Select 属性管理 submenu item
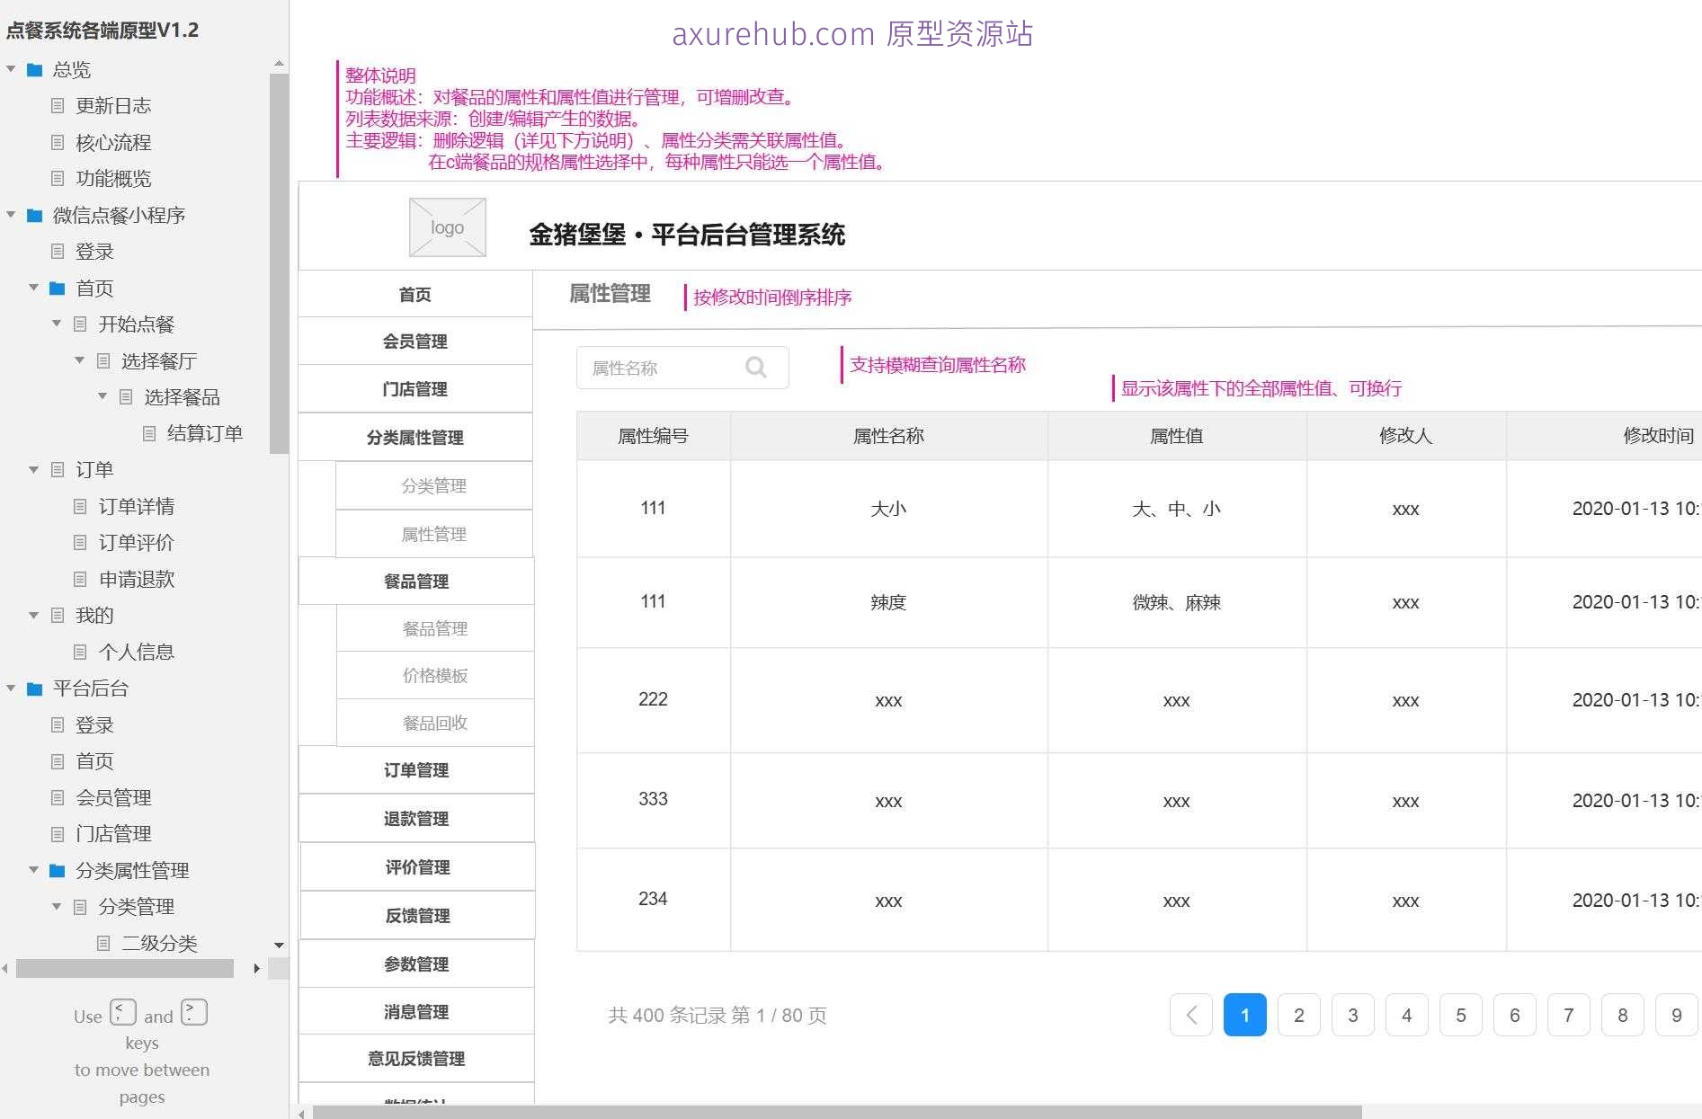Screen dimensions: 1702x1119 (434, 535)
